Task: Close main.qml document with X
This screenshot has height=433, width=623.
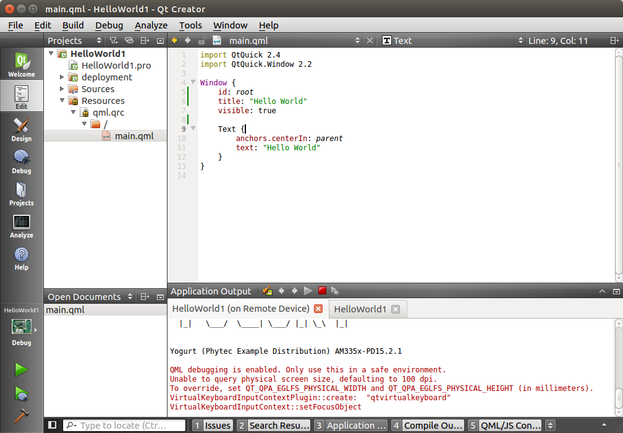Action: pos(370,41)
